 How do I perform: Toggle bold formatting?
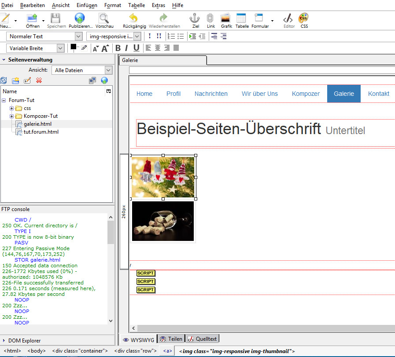click(x=118, y=48)
